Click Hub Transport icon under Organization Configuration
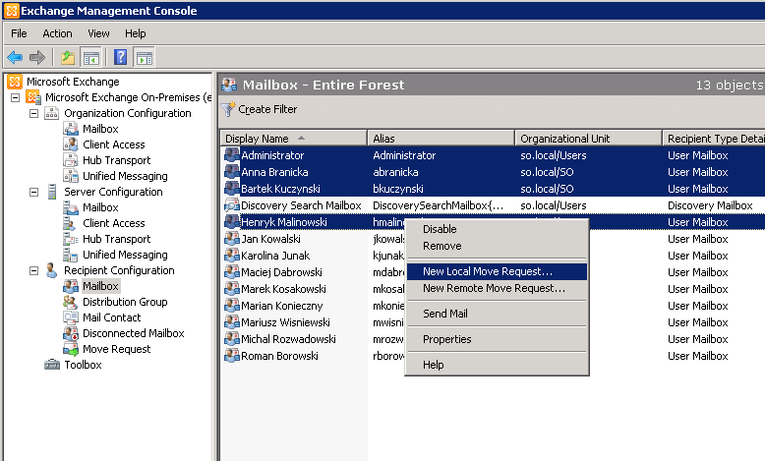The height and width of the screenshot is (461, 765). click(71, 160)
